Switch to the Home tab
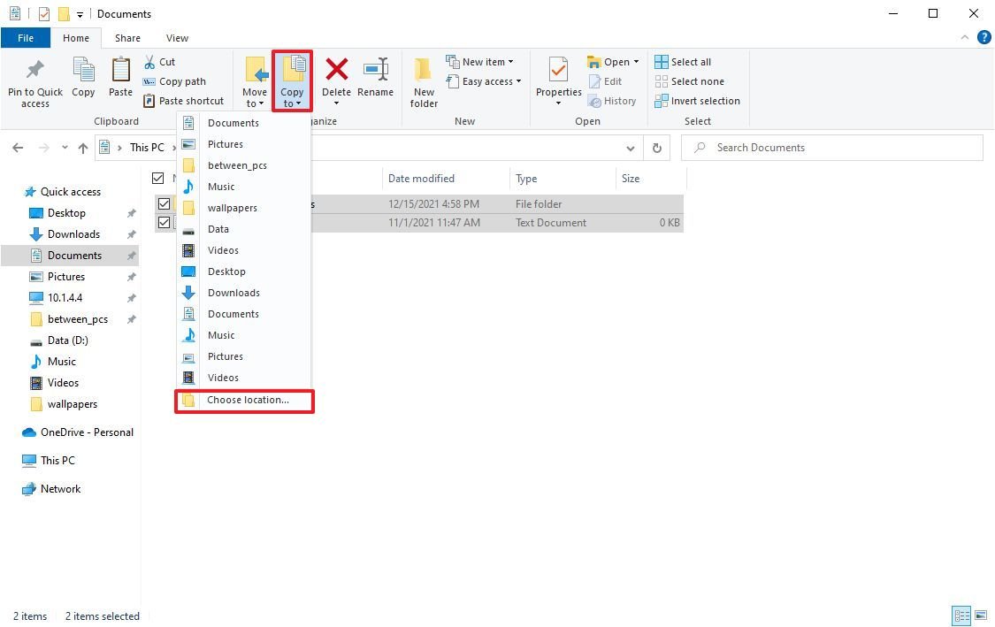Viewport: 995px width, 627px height. pyautogui.click(x=75, y=38)
